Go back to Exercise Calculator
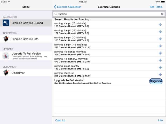The width and height of the screenshot is (166, 124). 67,7
